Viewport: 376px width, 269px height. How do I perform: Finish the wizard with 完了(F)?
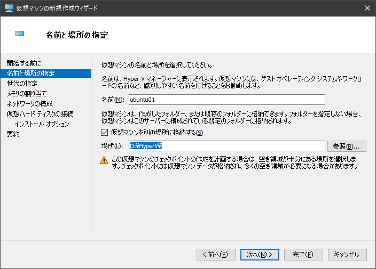point(303,255)
